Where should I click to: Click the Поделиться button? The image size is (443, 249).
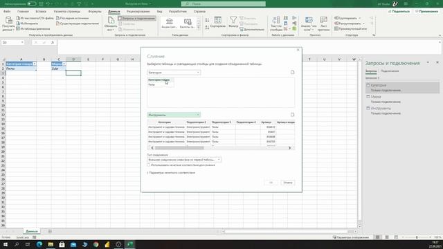coord(399,11)
